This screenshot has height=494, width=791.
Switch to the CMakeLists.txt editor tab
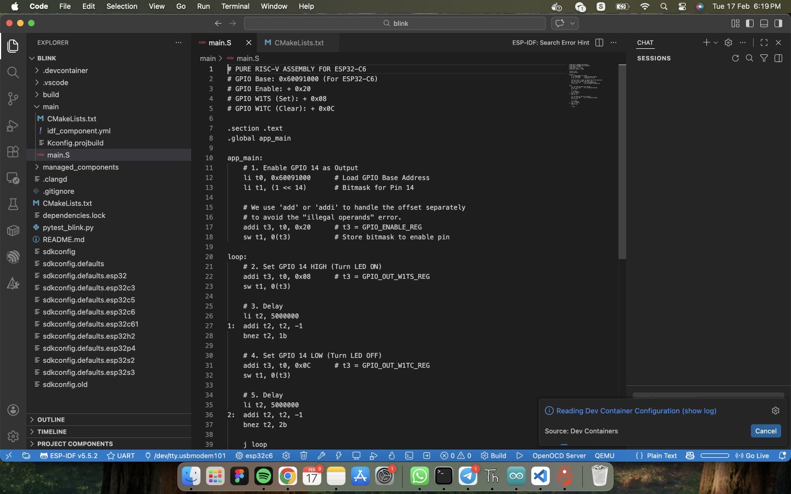pyautogui.click(x=299, y=42)
